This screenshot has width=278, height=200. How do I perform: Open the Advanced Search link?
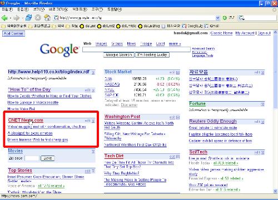(x=203, y=48)
